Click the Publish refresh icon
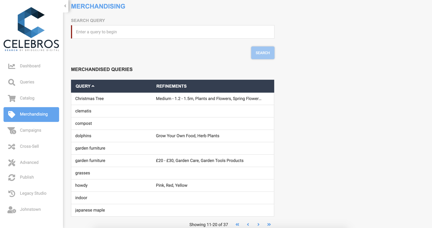This screenshot has width=432, height=228. (x=11, y=177)
